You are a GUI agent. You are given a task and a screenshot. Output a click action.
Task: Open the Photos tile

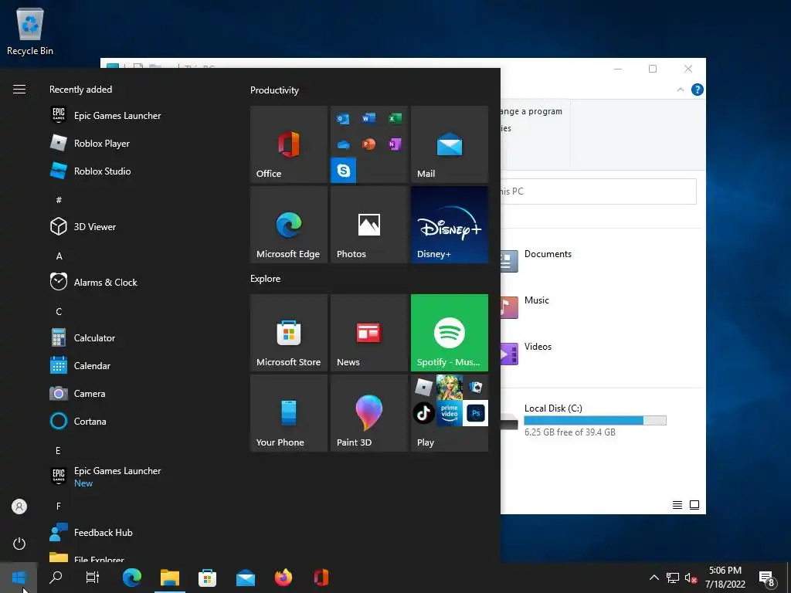[368, 225]
